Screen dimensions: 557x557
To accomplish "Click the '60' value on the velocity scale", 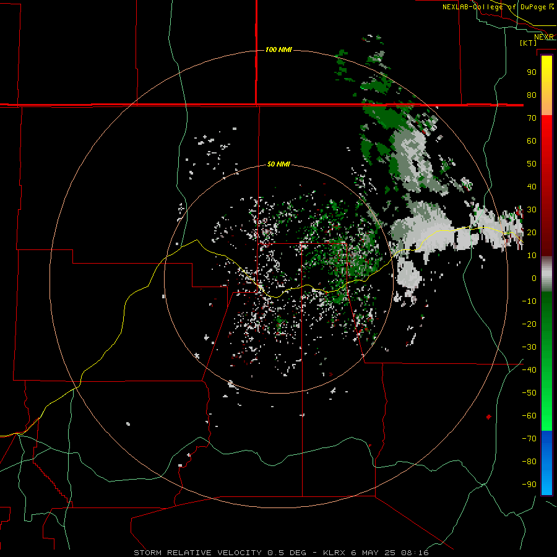I will (532, 141).
